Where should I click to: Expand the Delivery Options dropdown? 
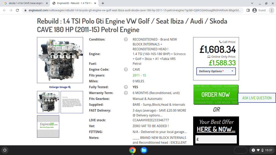pos(216,71)
